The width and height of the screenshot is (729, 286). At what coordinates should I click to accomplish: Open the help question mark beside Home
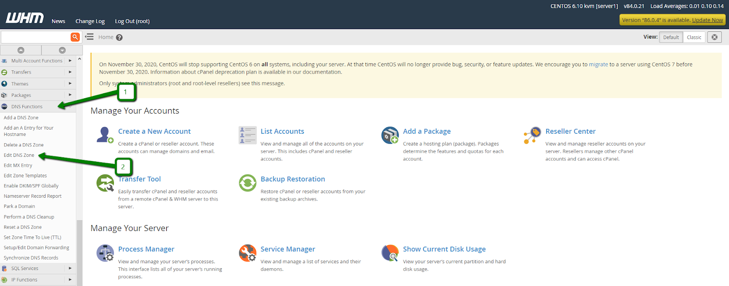pyautogui.click(x=119, y=37)
